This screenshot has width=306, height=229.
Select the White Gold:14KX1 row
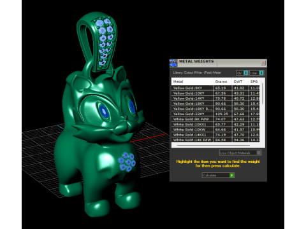[x=215, y=135]
